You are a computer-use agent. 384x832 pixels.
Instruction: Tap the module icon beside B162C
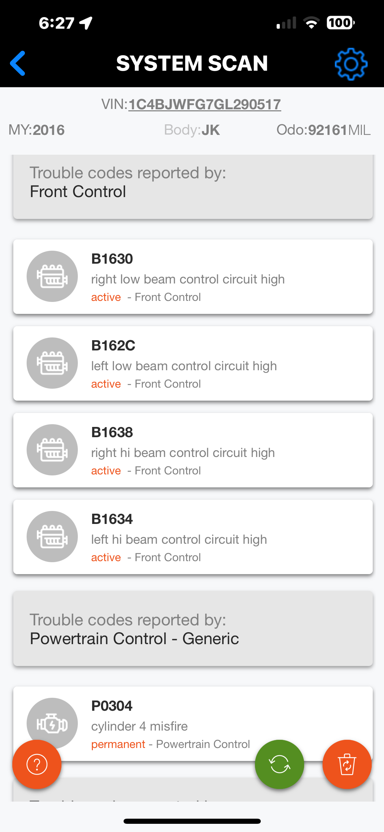[52, 363]
